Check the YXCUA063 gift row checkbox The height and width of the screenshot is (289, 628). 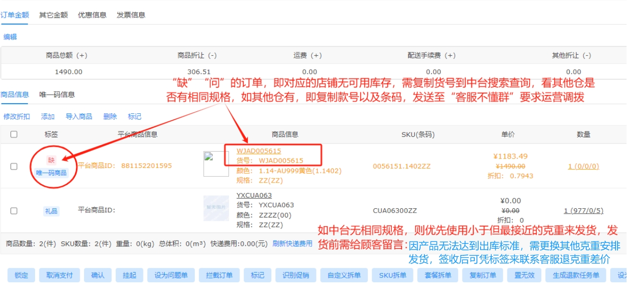[14, 211]
